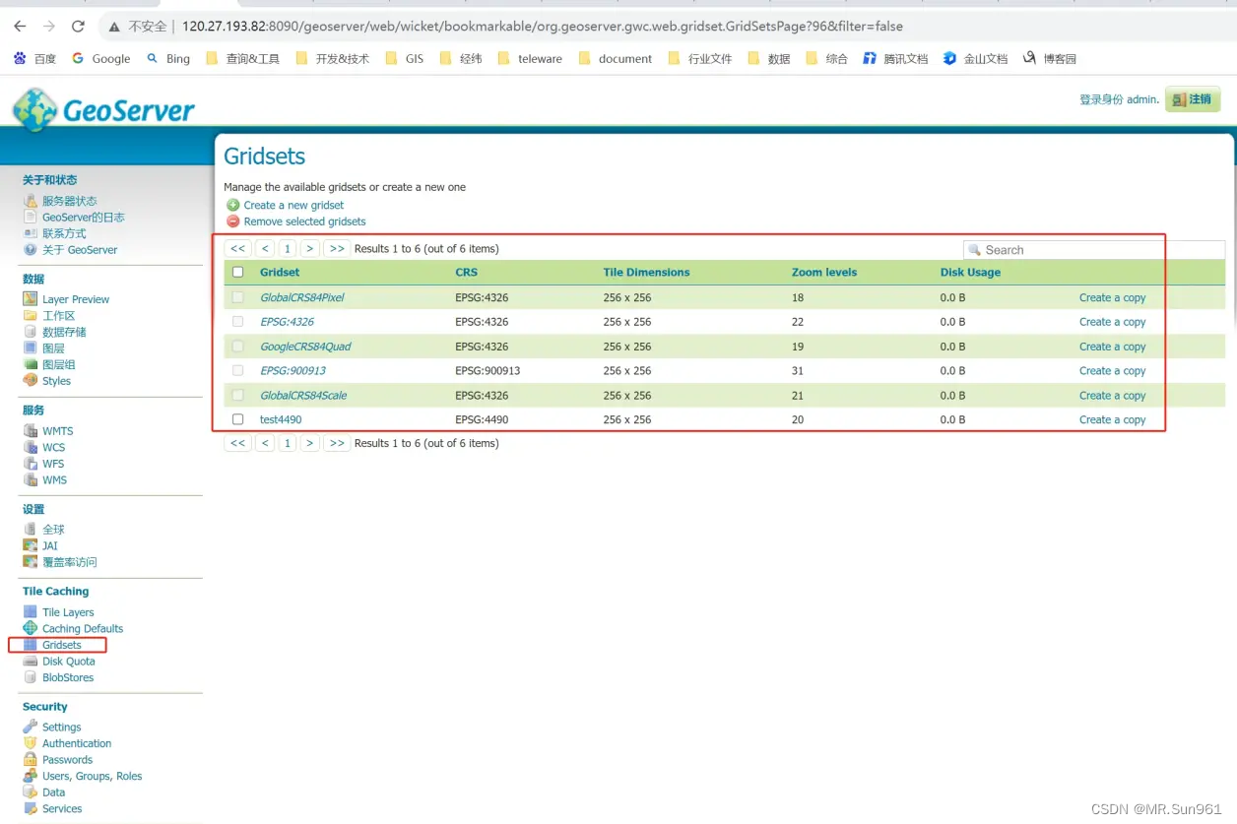The width and height of the screenshot is (1237, 824).
Task: Click Remove selected gridsets link
Action: click(304, 222)
